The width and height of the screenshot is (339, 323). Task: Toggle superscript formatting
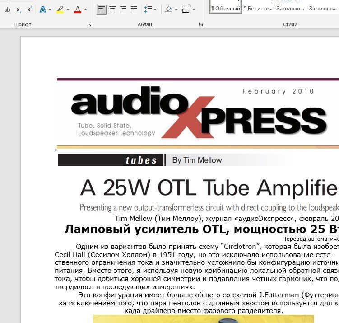point(29,10)
